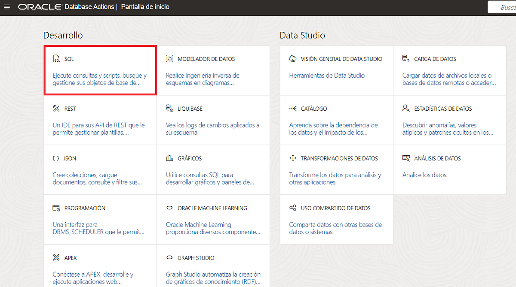
Task: Click the Pantalla de inicio menu item
Action: point(145,7)
